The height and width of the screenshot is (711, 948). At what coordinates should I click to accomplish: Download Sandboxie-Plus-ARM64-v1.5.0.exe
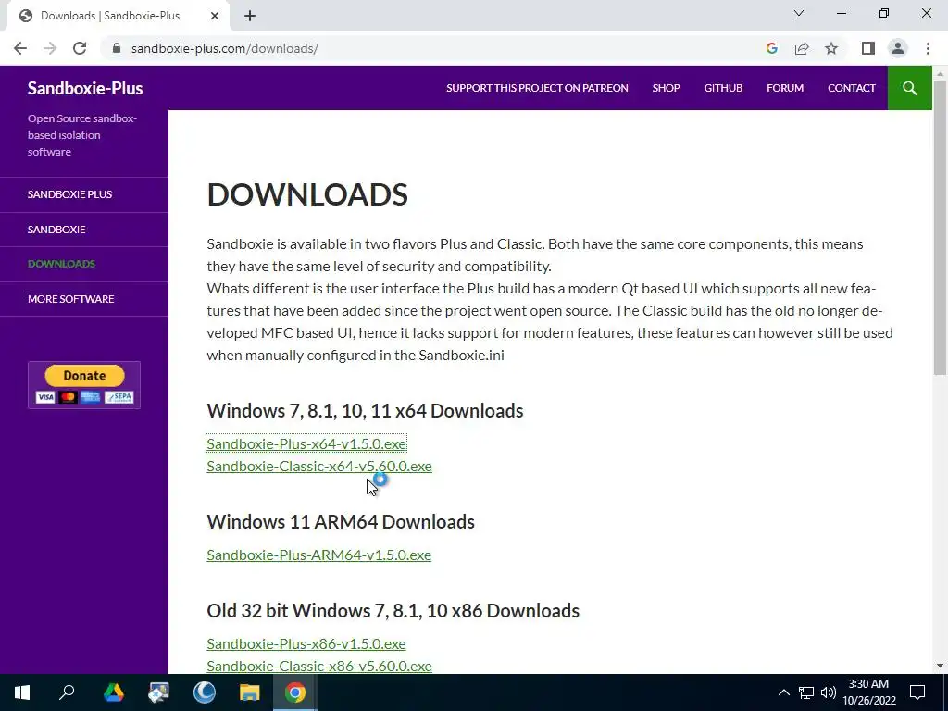point(318,555)
